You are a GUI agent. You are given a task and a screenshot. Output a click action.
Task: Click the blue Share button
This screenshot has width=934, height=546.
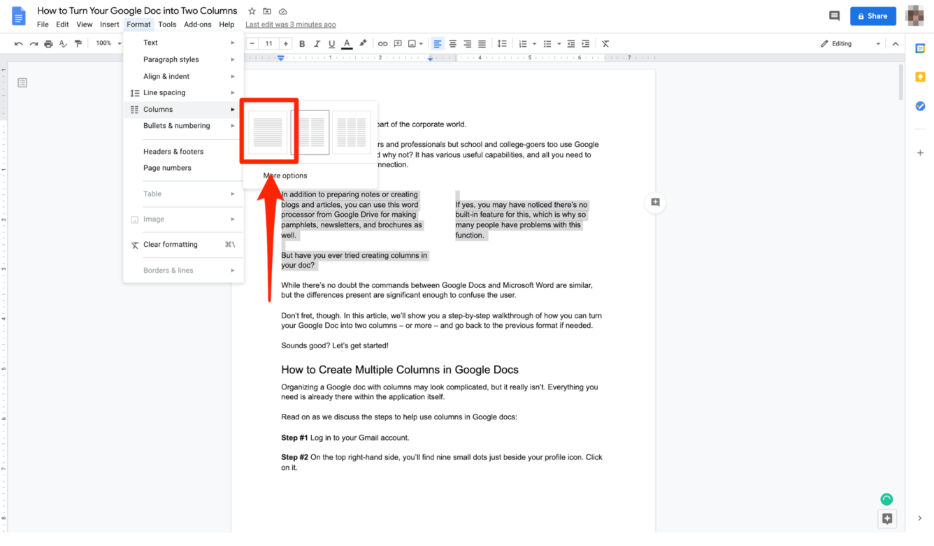pyautogui.click(x=872, y=15)
